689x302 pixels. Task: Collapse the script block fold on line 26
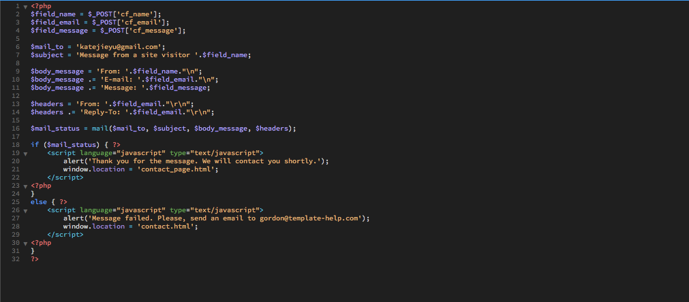click(x=25, y=210)
